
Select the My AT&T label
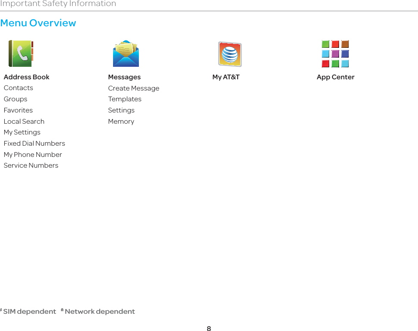tap(226, 77)
